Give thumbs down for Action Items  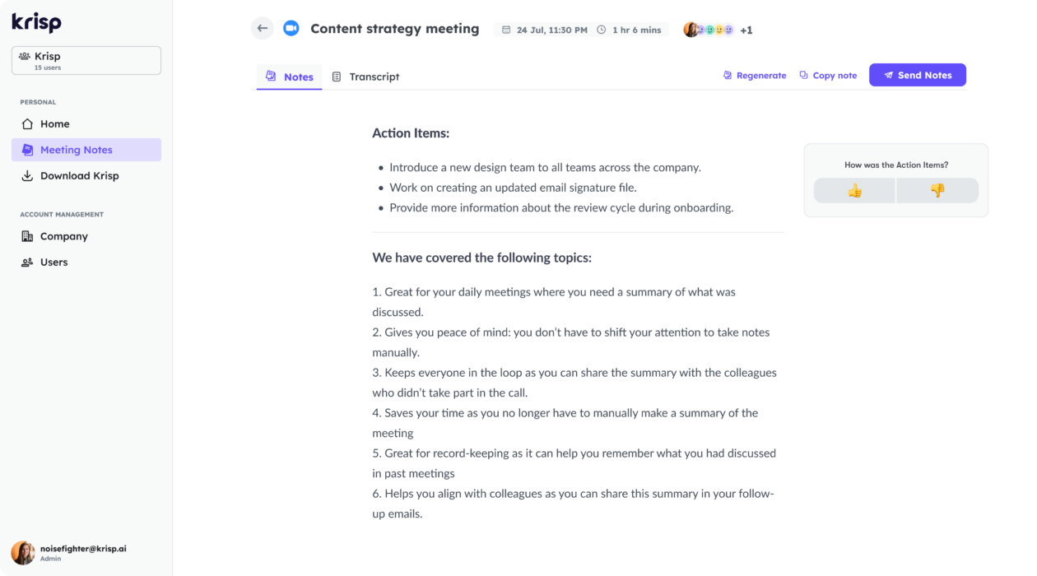[937, 191]
